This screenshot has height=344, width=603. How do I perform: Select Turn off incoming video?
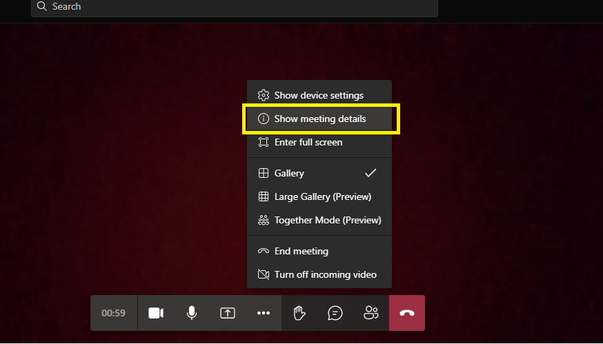(319, 275)
